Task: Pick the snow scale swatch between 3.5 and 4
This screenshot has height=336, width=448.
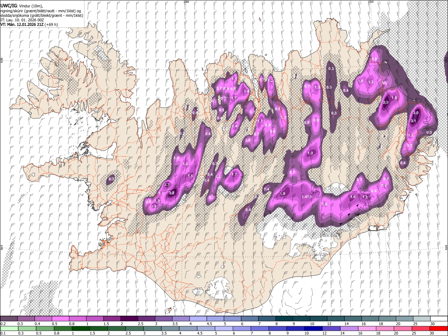Action: [181, 318]
